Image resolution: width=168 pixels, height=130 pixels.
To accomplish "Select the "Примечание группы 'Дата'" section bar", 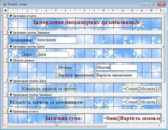I will [x=85, y=81].
